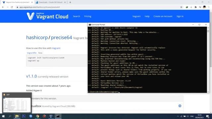Open the blue round app in taskbar
The height and width of the screenshot is (119, 212).
pyautogui.click(x=31, y=116)
